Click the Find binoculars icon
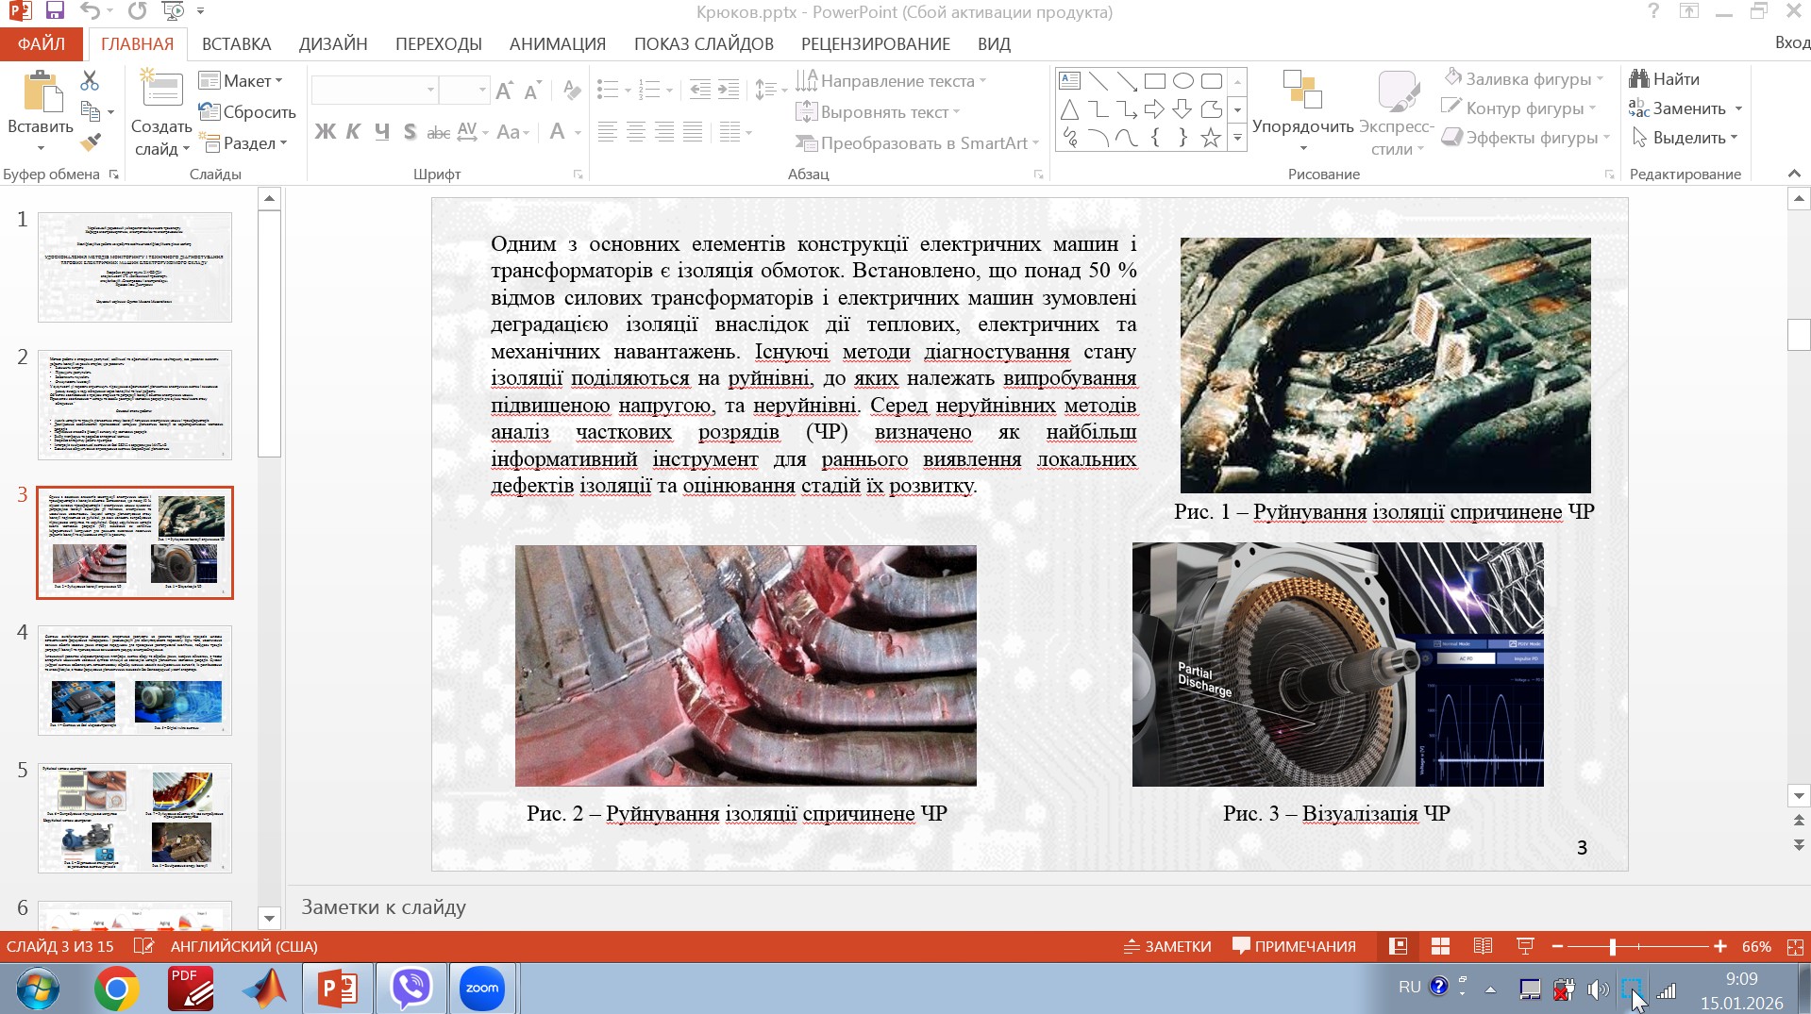This screenshot has width=1811, height=1014. point(1639,79)
